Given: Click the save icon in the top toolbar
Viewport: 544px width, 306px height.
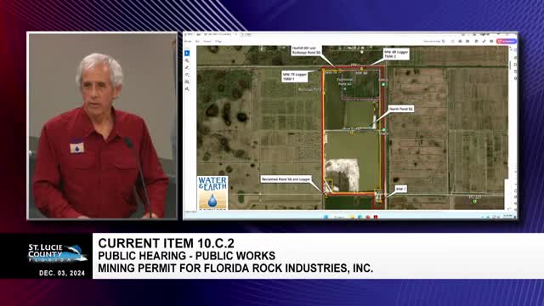Looking at the screenshot, I should (x=453, y=42).
